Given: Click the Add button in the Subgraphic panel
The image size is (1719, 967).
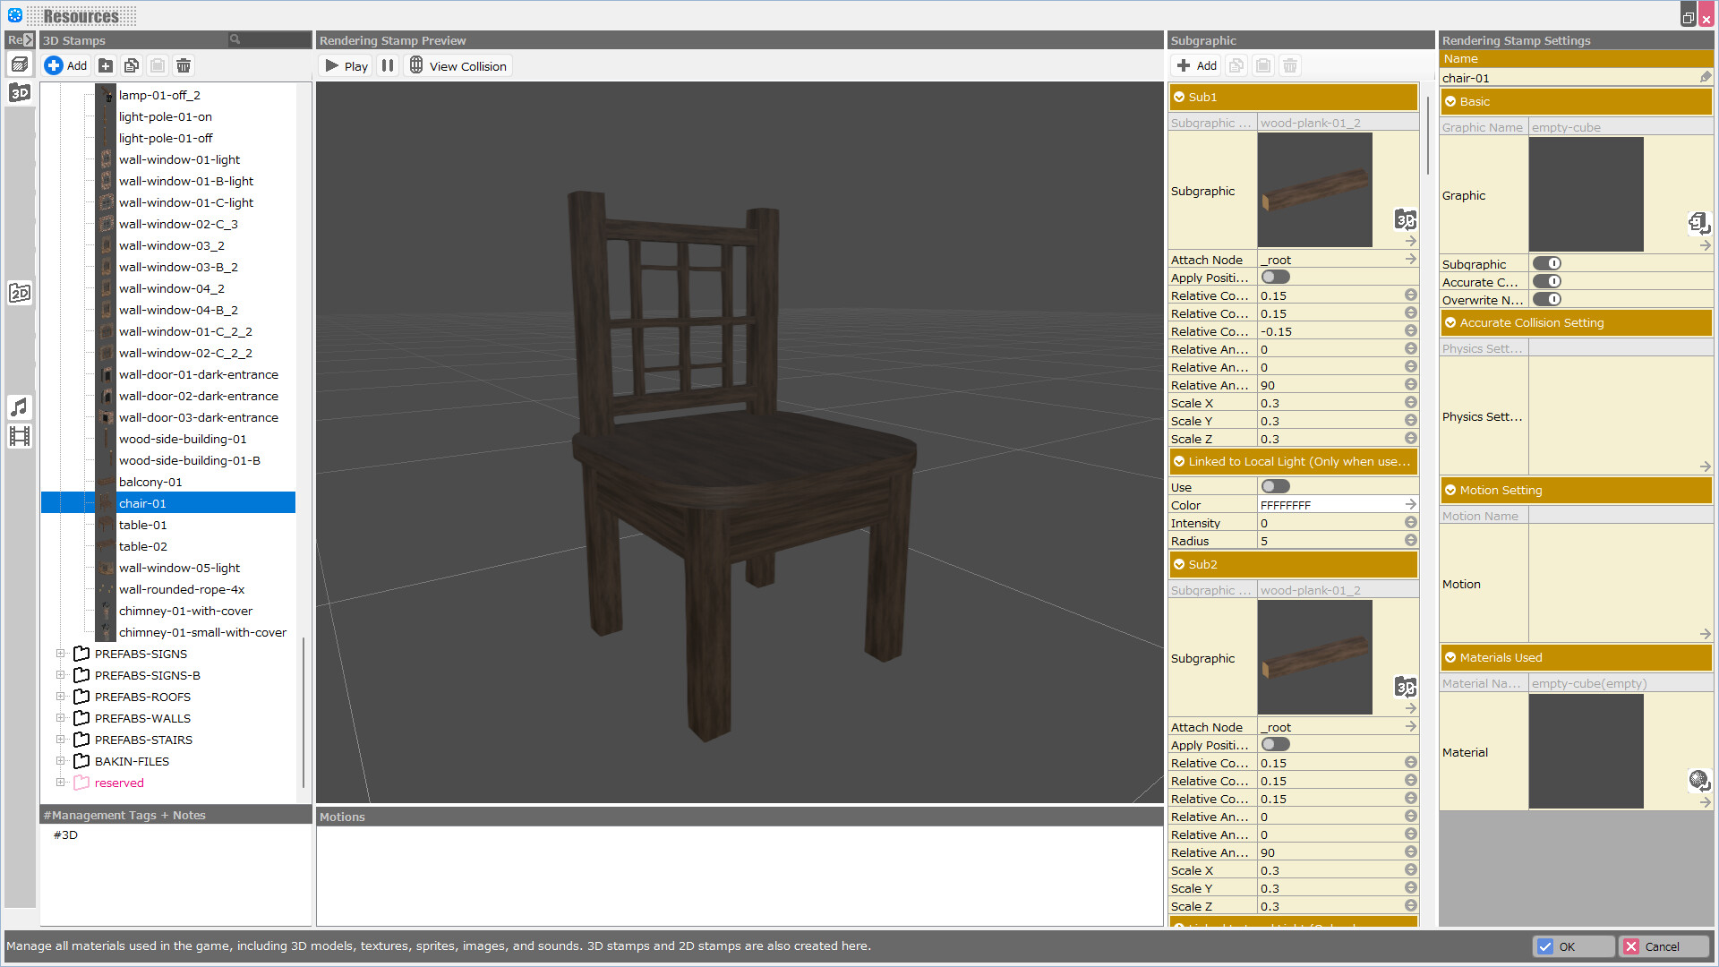Looking at the screenshot, I should pos(1195,65).
